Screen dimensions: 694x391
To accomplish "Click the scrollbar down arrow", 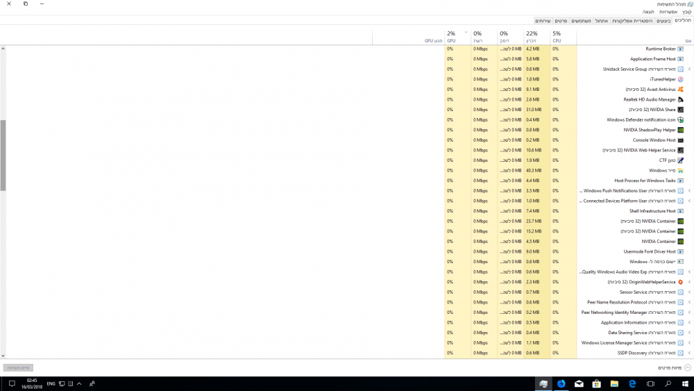I will [3, 356].
